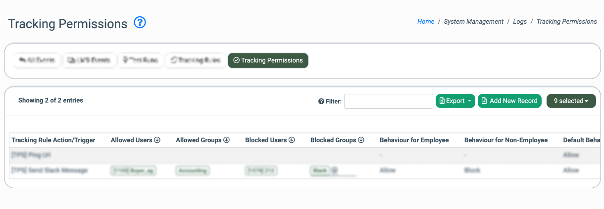Select the Tracking Permissions tab
The width and height of the screenshot is (604, 209).
point(268,60)
